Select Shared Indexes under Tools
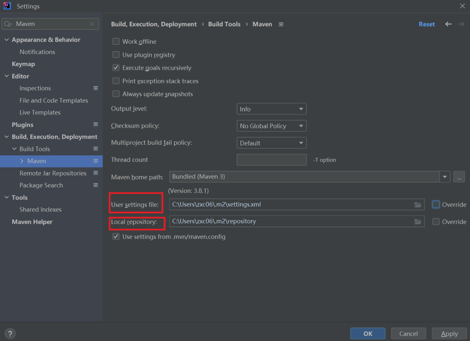 click(x=41, y=209)
